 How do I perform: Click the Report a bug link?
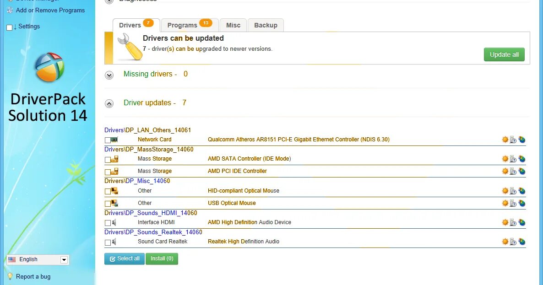(x=33, y=277)
